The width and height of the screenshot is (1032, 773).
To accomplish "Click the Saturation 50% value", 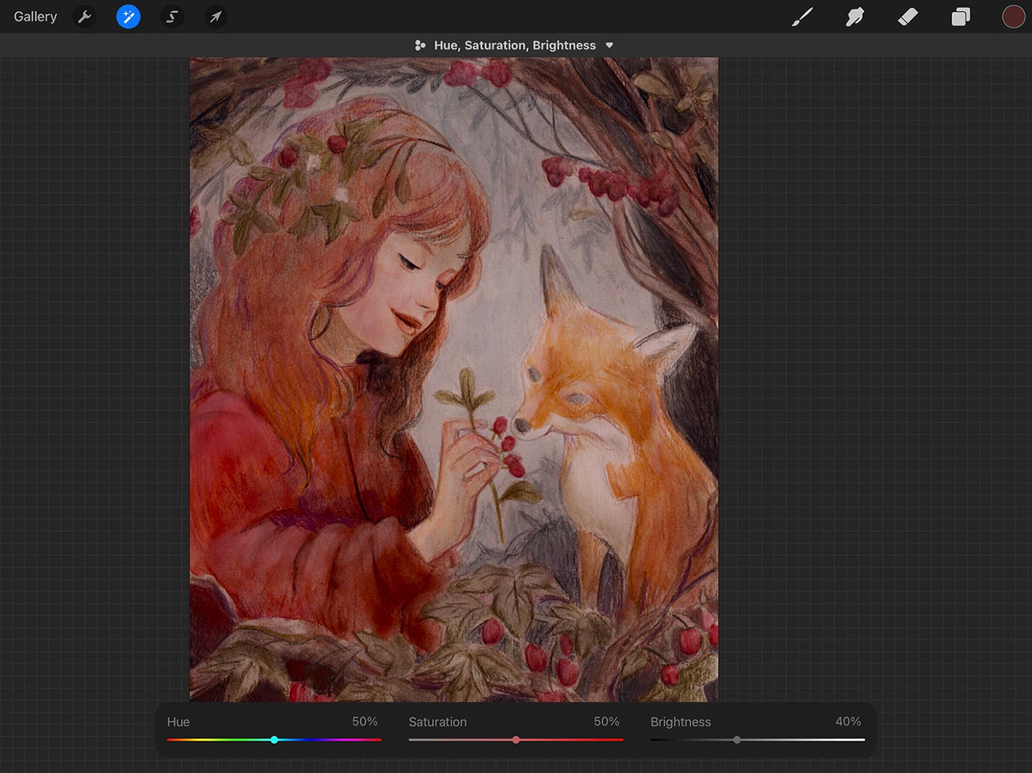I will click(606, 721).
